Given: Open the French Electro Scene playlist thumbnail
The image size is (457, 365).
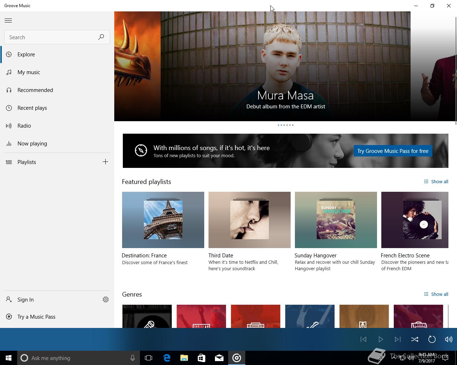Looking at the screenshot, I should click(415, 220).
